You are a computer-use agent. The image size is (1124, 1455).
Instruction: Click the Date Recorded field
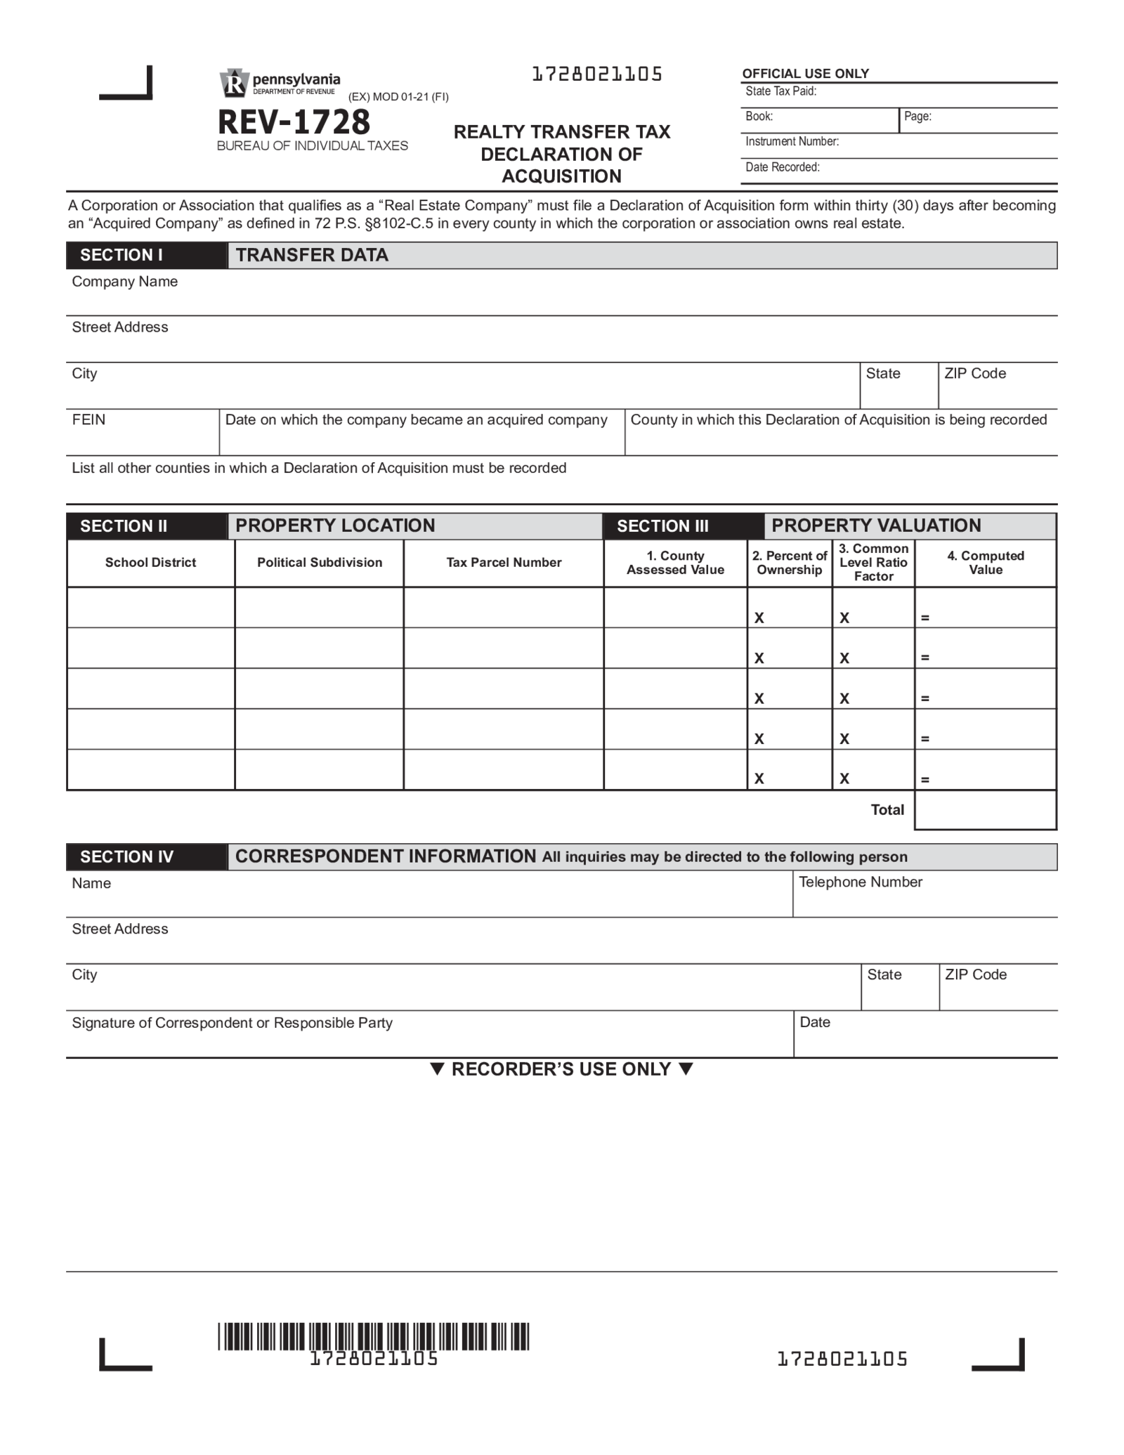tap(899, 171)
